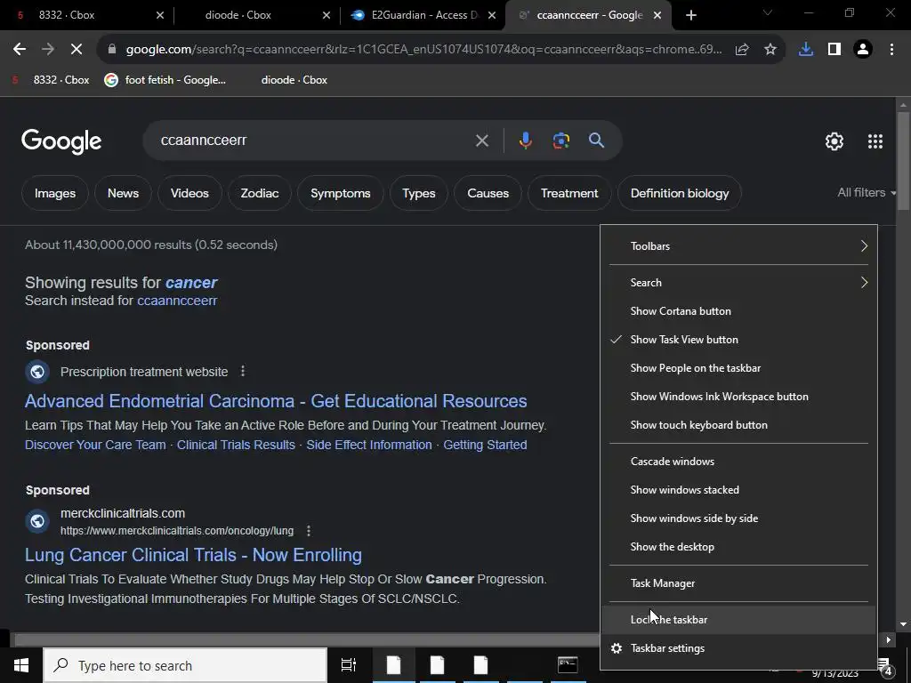Open Lung Cancer Clinical Trials result
911x683 pixels.
[x=193, y=555]
